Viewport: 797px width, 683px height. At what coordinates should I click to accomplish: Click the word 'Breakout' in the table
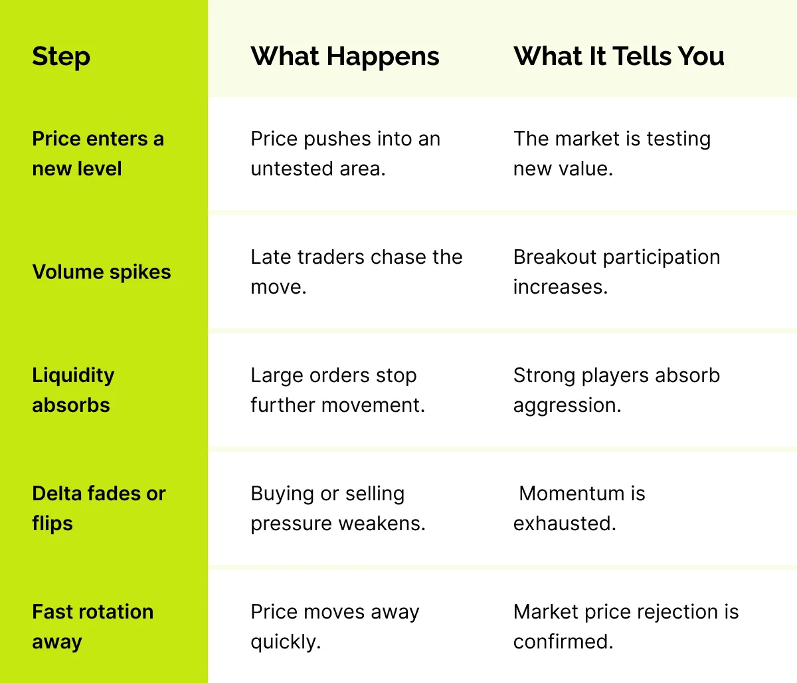click(x=549, y=257)
